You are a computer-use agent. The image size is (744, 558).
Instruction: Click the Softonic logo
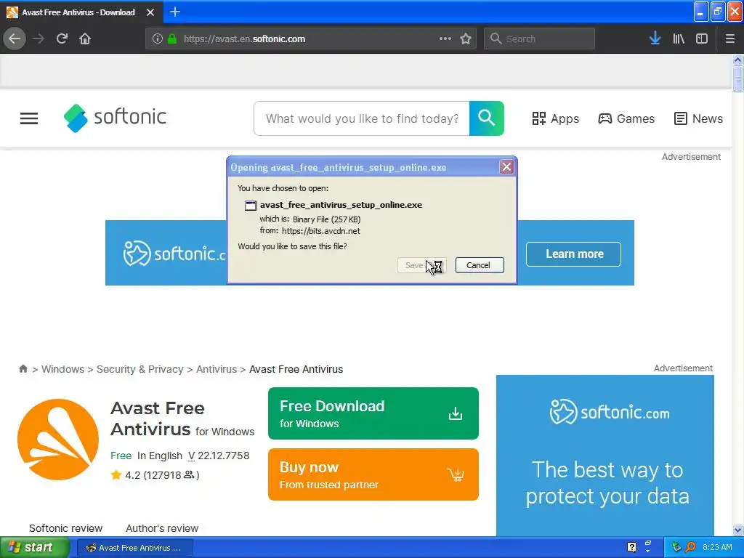coord(115,118)
